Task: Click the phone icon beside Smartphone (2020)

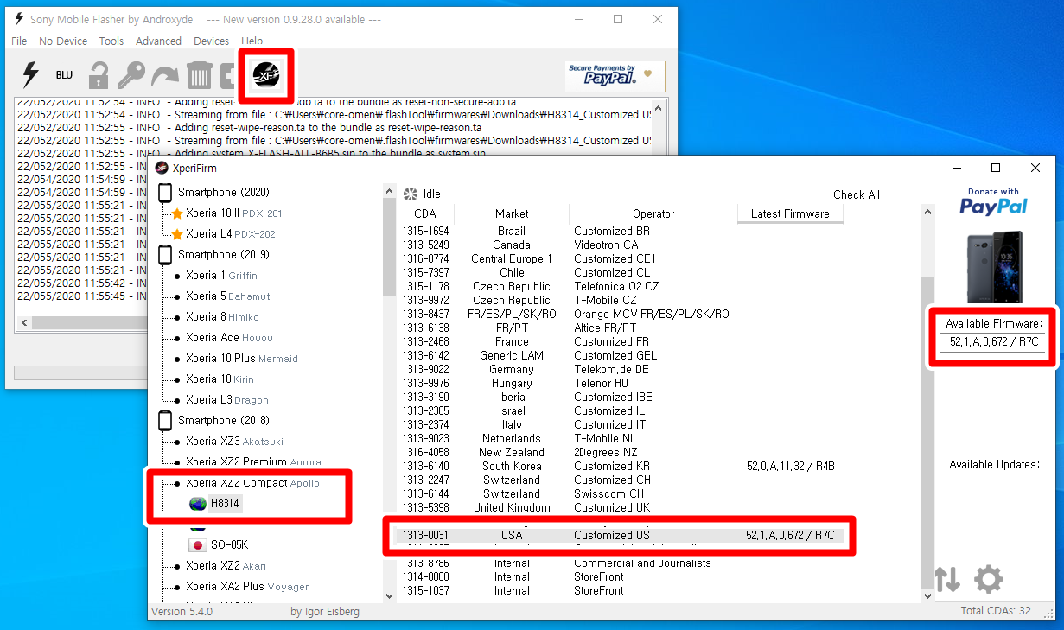Action: point(165,193)
